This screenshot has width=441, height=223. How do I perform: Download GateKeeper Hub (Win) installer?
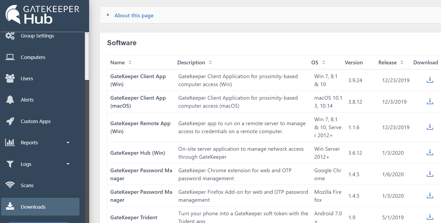(x=430, y=153)
